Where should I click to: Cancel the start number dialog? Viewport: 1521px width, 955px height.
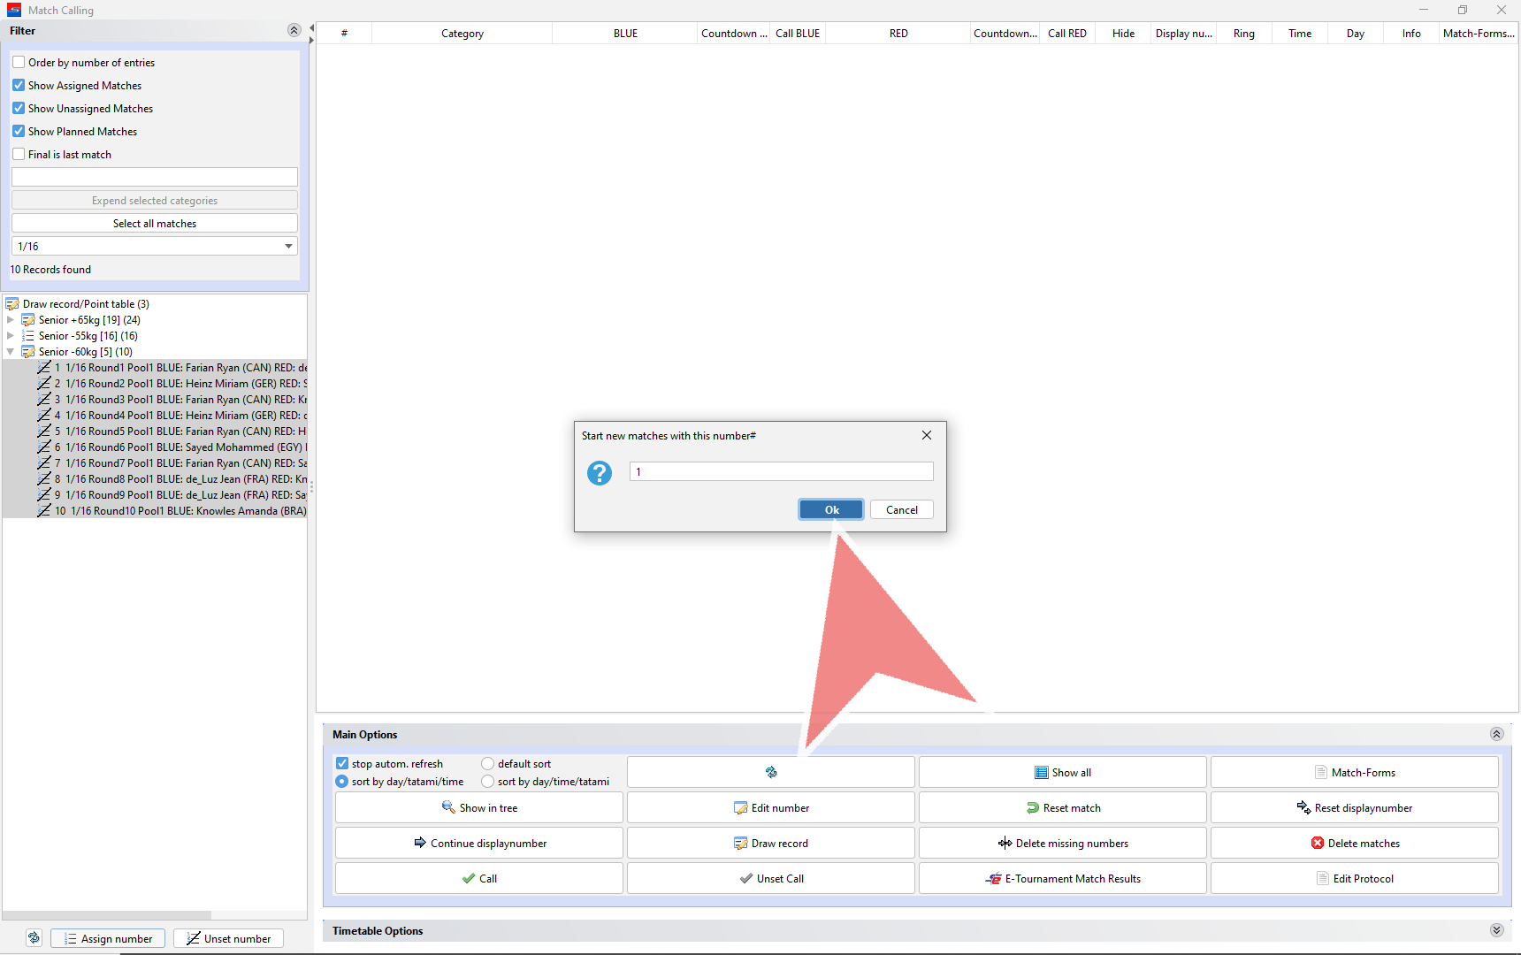(x=901, y=510)
